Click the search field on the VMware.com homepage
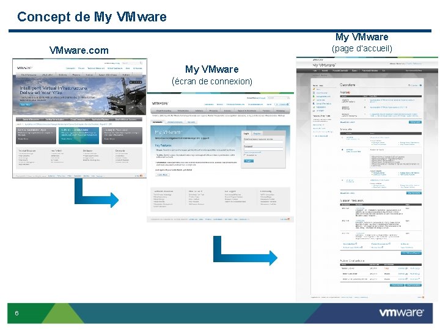This screenshot has width=440, height=330. (131, 63)
